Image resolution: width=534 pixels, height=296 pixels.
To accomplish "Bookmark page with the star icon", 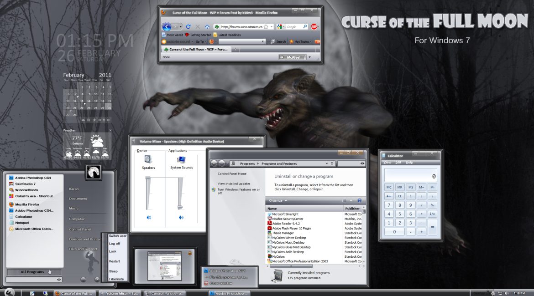I will [x=266, y=26].
